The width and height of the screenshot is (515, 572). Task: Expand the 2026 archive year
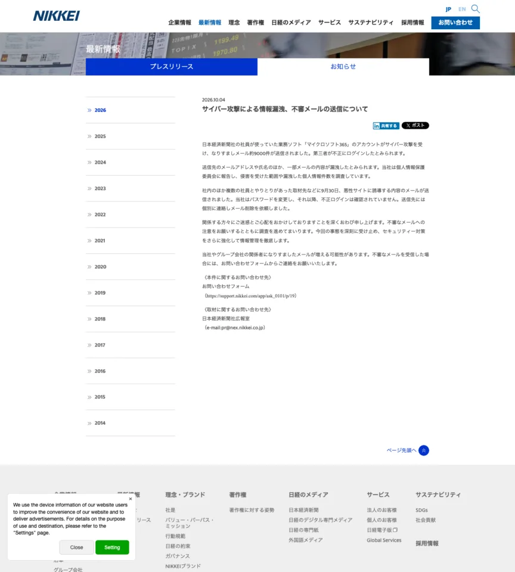[x=131, y=110]
